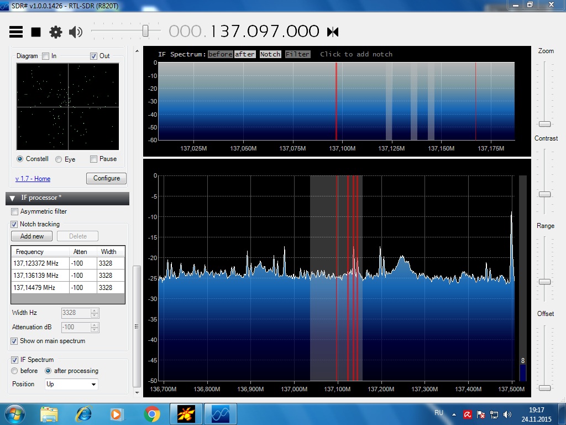Toggle the IF Spectrum checkbox
The width and height of the screenshot is (566, 425).
click(x=14, y=360)
